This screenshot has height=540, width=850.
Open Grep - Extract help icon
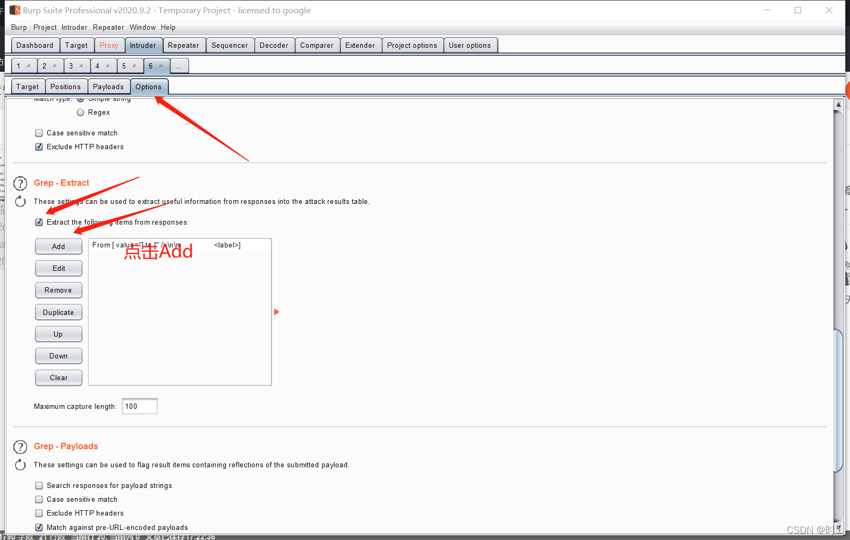pos(20,184)
